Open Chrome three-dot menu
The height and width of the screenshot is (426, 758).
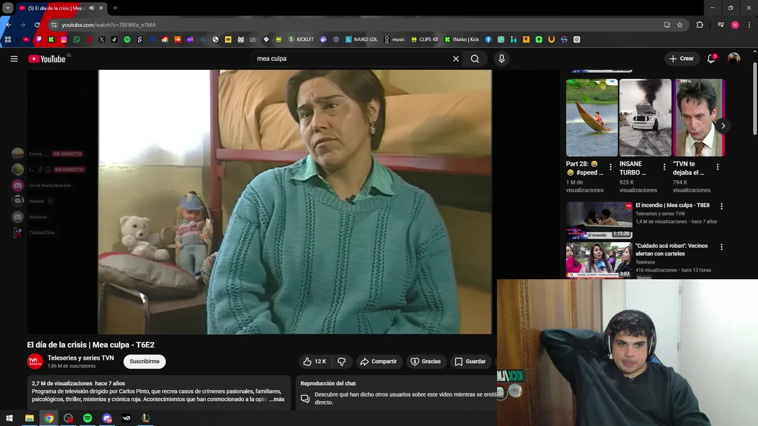coord(750,25)
